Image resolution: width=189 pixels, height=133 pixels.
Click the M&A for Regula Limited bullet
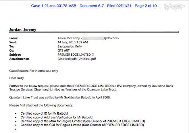(82, 121)
